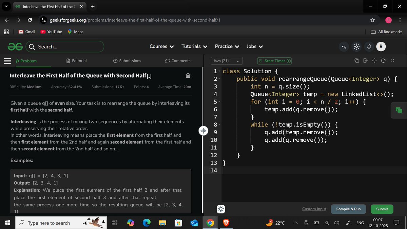Reload the browser page
Screen dimensions: 407x229
[30, 20]
